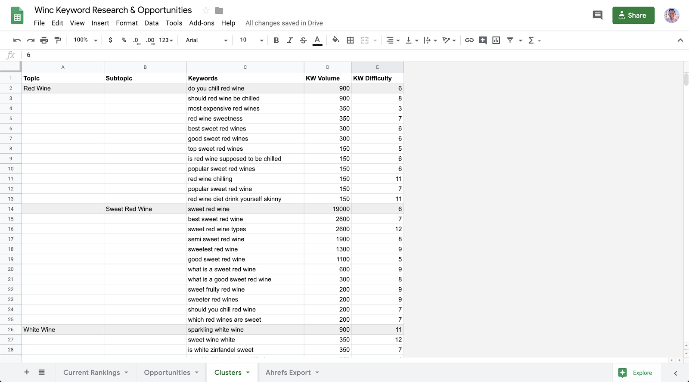
Task: Click the vertical scrollbar thumb
Action: 686,80
